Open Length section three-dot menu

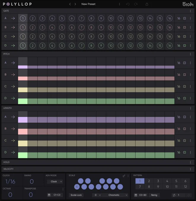pyautogui.click(x=190, y=108)
